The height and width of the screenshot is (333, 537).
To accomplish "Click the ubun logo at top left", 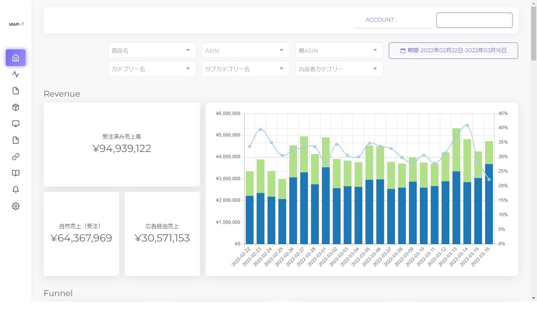I will (17, 24).
